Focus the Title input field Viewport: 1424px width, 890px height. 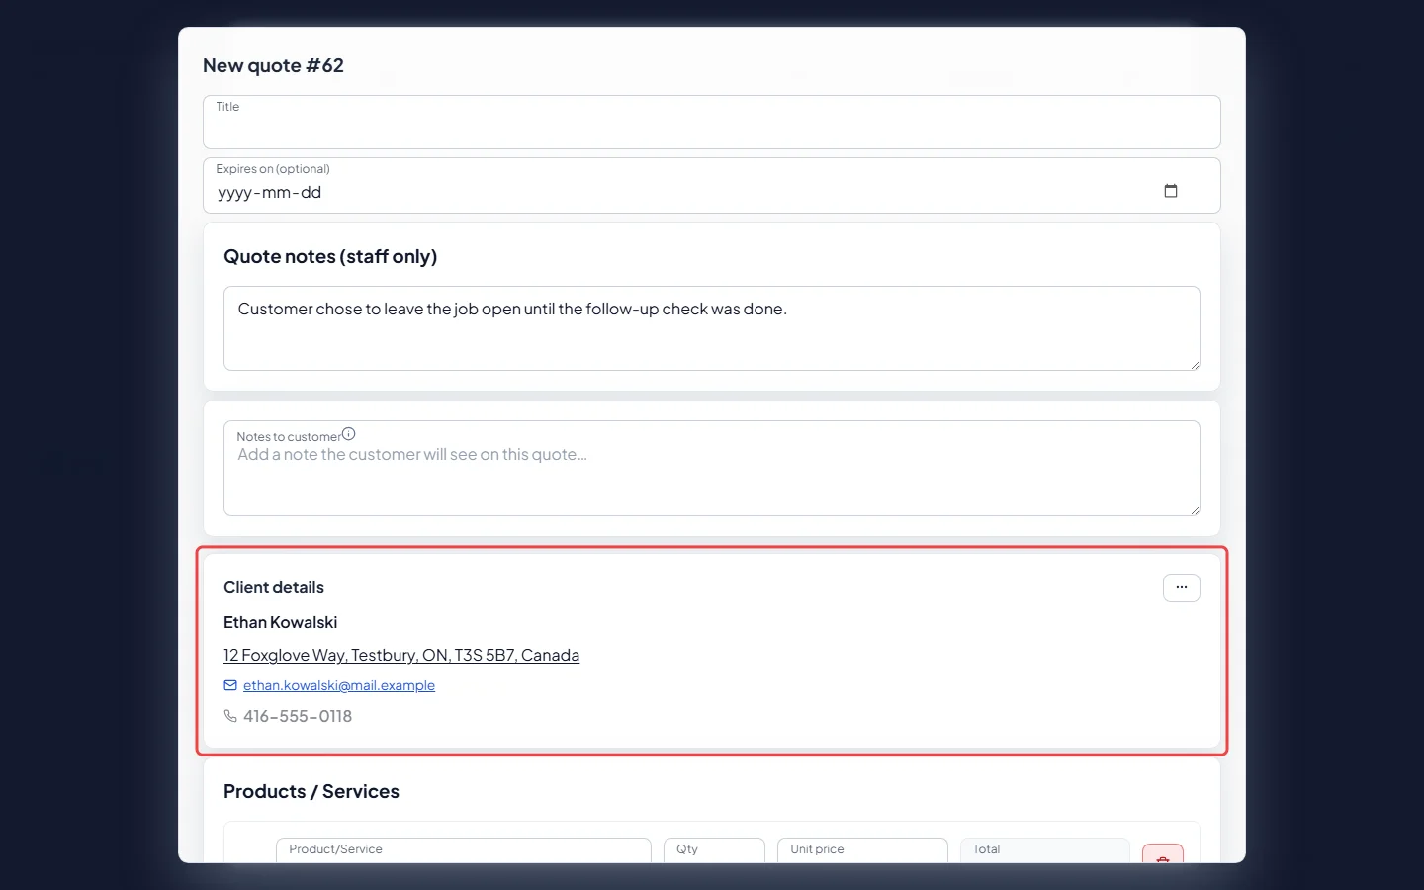click(x=712, y=122)
